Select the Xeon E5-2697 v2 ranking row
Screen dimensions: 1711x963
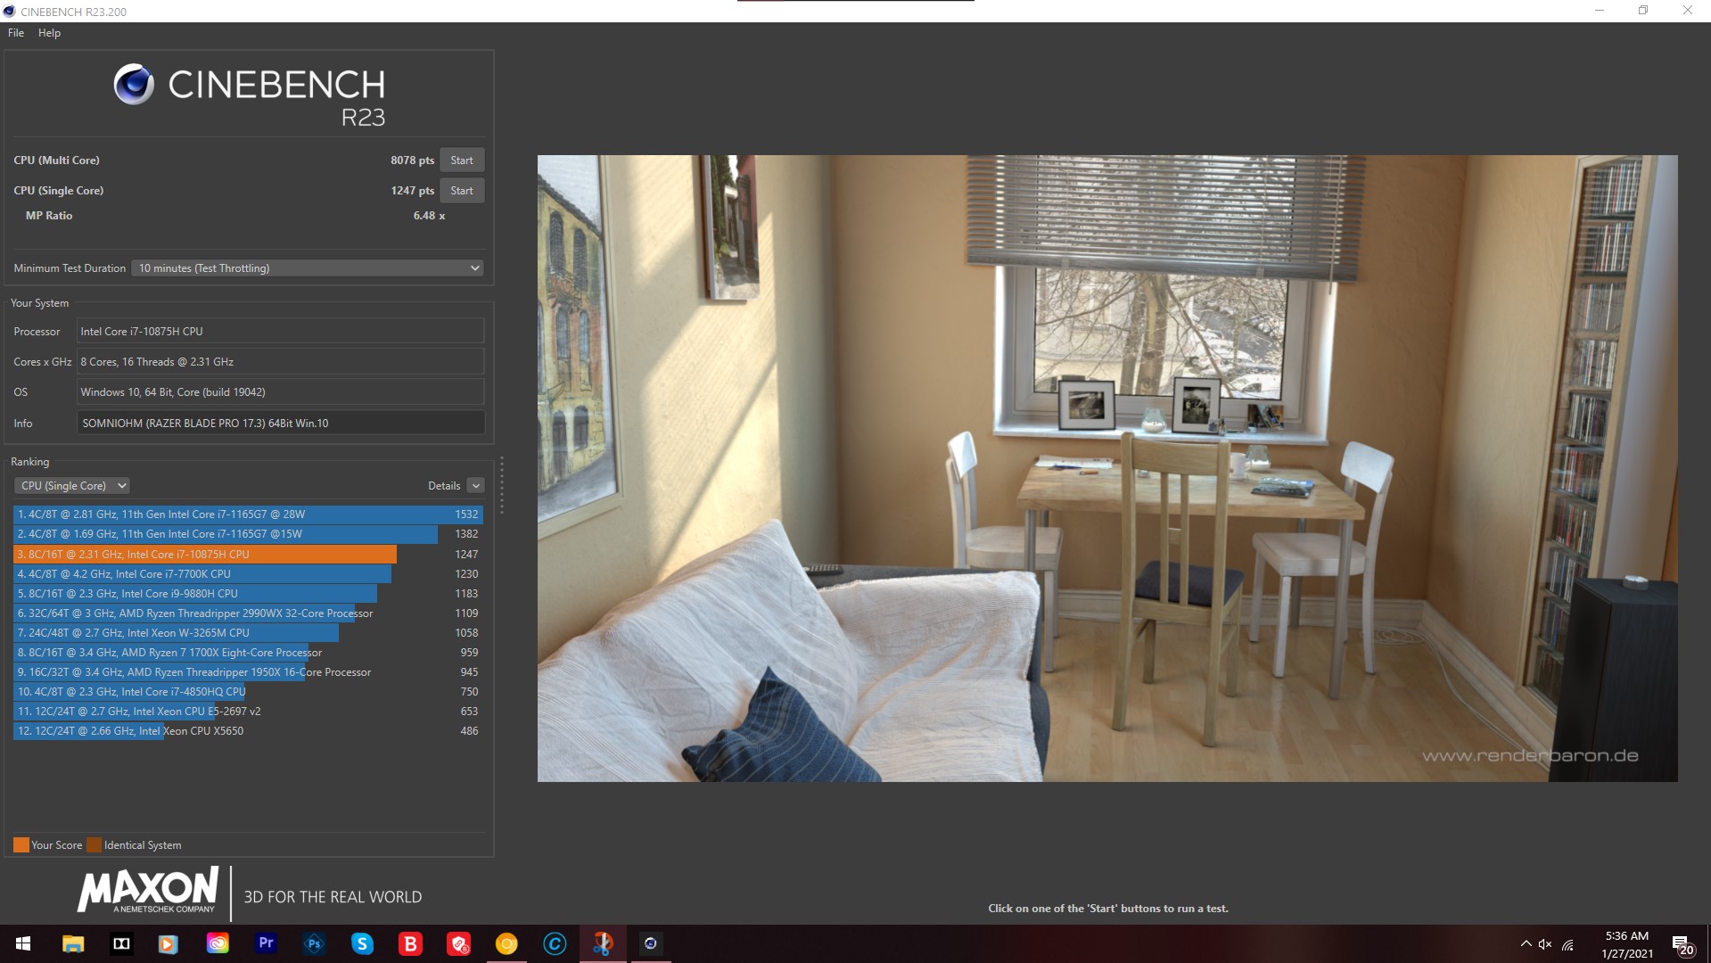tap(248, 712)
